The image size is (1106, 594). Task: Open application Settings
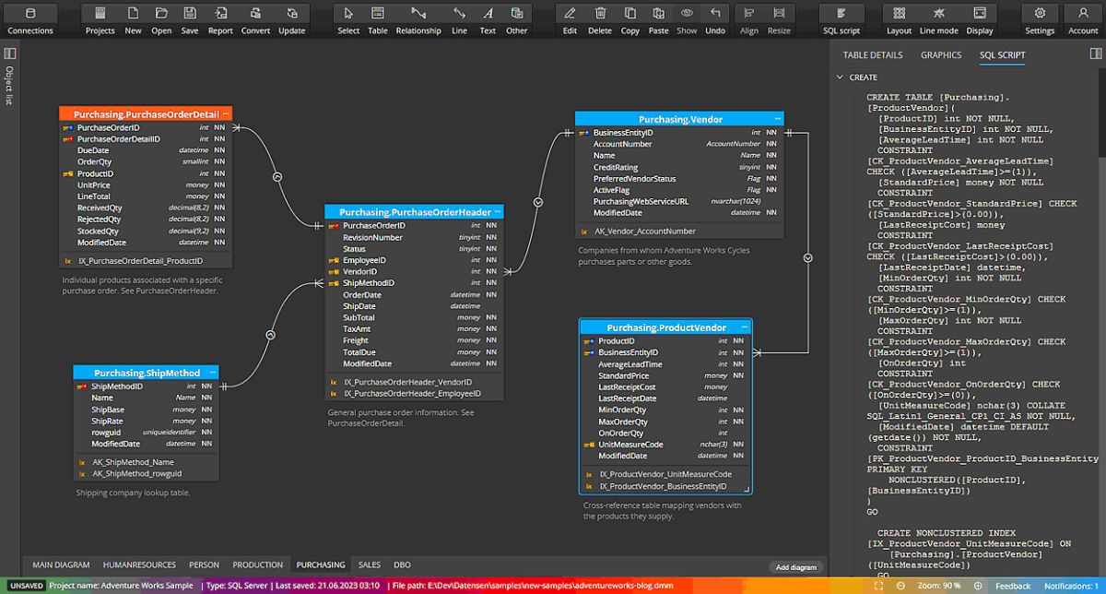tap(1040, 19)
